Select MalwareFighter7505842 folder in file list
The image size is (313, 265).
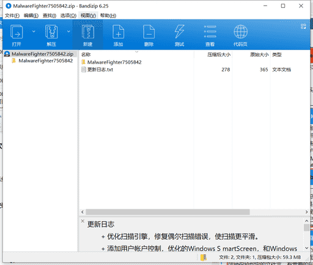(114, 62)
